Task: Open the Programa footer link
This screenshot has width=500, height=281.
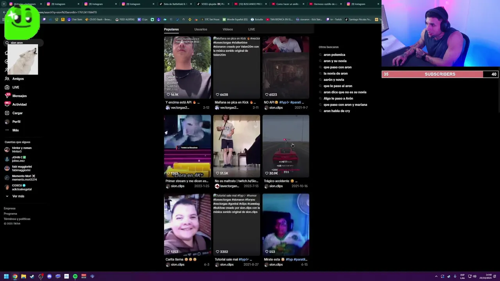Action: click(11, 213)
